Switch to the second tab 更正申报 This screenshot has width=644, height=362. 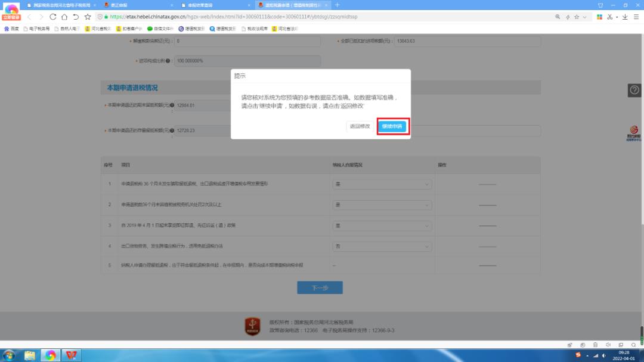tap(138, 5)
